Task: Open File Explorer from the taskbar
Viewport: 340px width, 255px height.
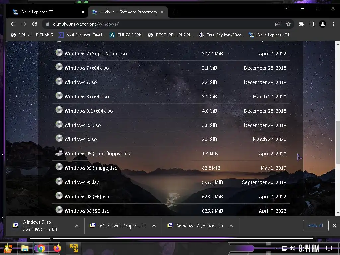Action: 25,248
